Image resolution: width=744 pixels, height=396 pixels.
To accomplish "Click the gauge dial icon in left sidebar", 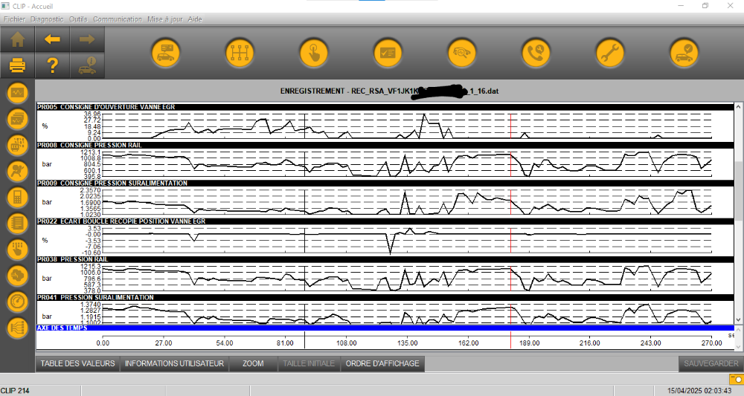I will point(17,302).
